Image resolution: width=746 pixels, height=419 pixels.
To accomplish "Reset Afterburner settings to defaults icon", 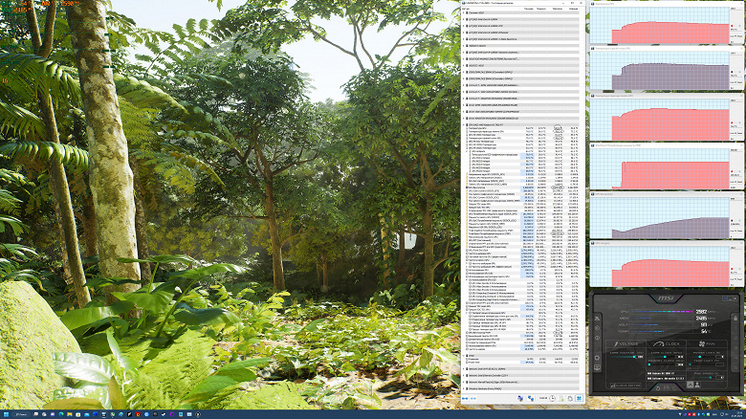I will pos(658,388).
